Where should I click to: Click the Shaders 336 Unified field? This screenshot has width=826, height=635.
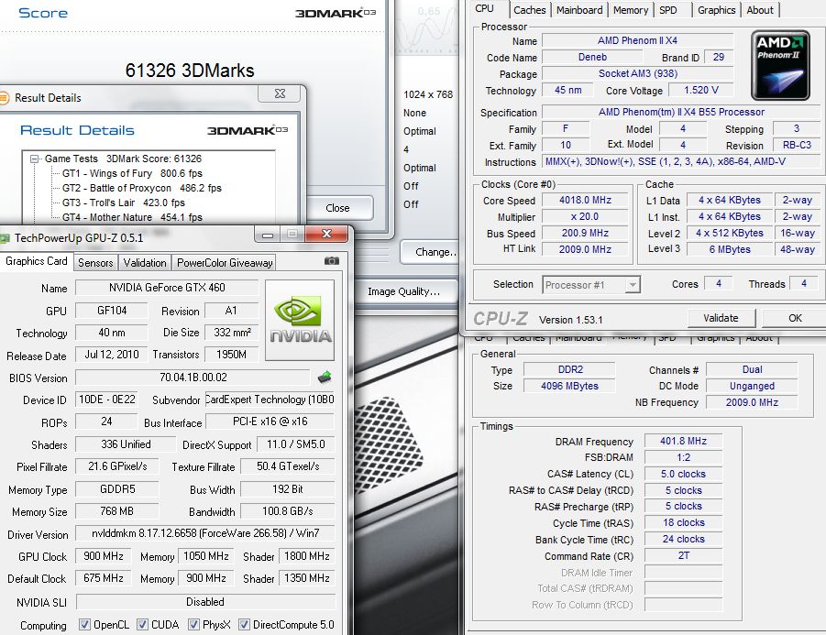pos(126,444)
